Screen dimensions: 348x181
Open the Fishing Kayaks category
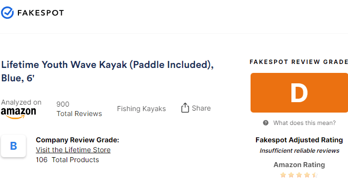[x=141, y=109]
